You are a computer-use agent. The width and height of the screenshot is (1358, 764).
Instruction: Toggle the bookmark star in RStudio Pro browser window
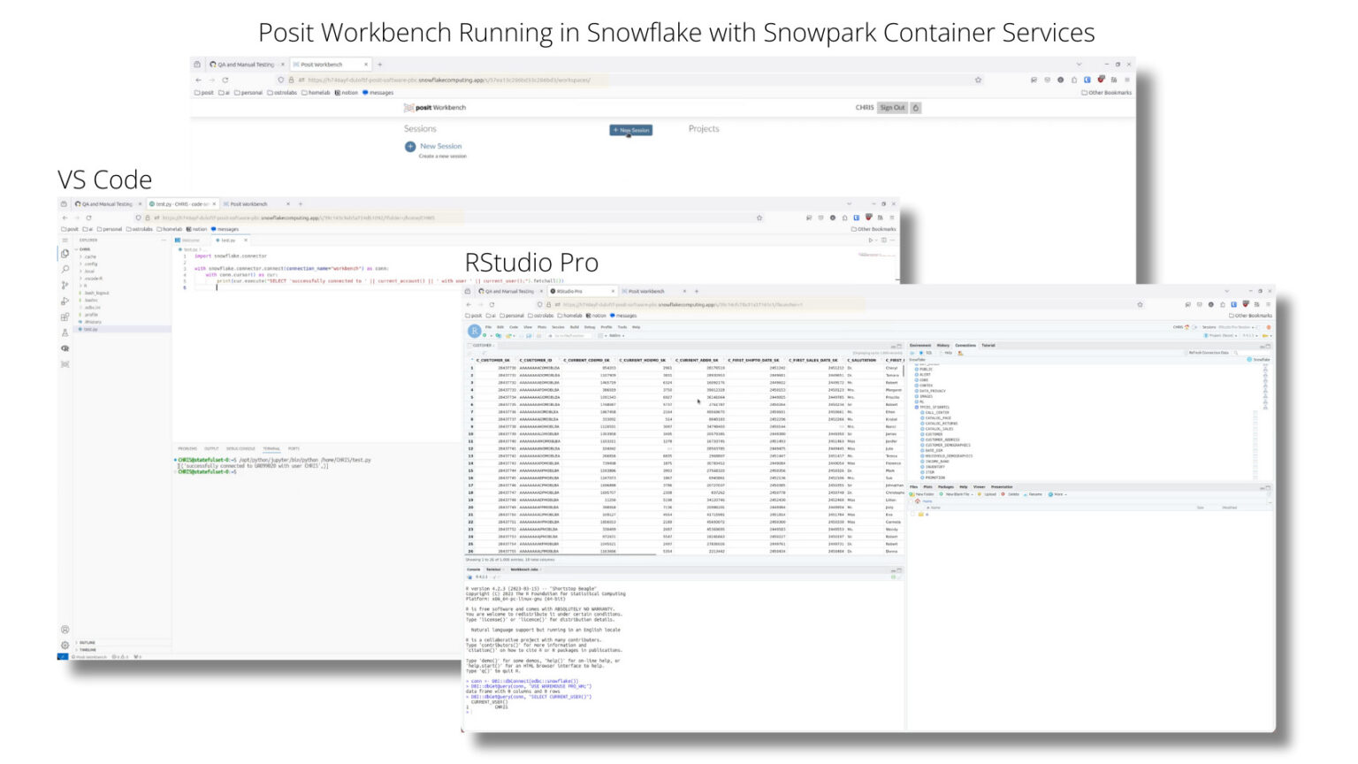1141,303
